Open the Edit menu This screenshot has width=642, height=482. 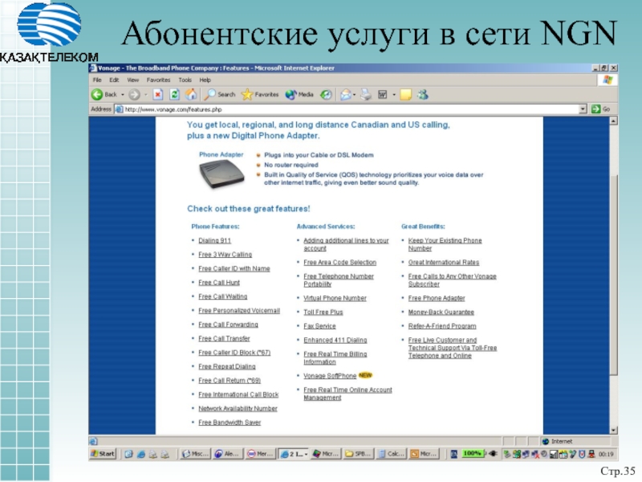tap(114, 80)
